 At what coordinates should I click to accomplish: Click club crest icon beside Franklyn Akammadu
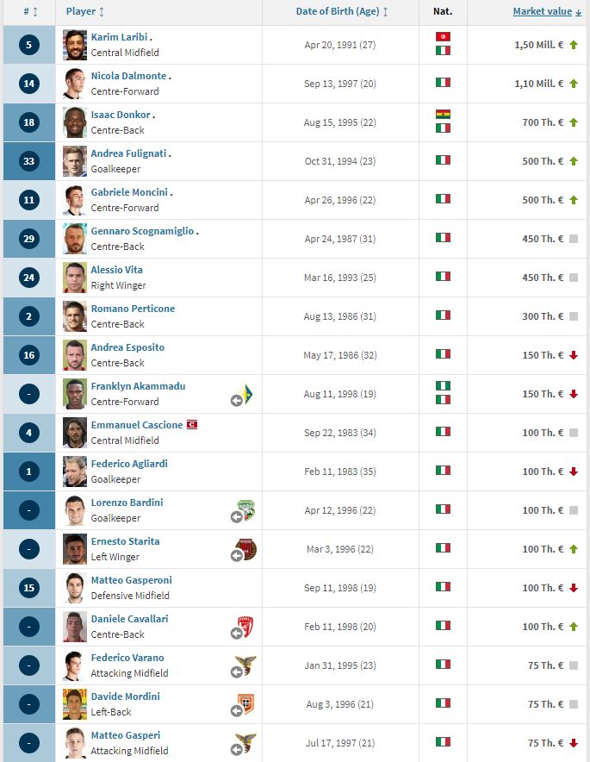pyautogui.click(x=247, y=394)
